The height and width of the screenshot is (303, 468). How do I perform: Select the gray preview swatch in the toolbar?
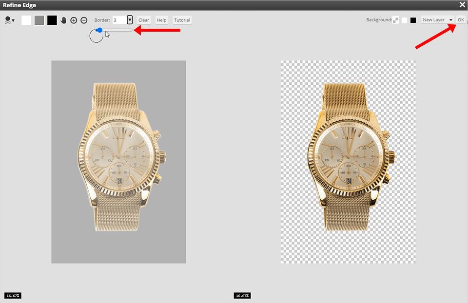point(39,20)
